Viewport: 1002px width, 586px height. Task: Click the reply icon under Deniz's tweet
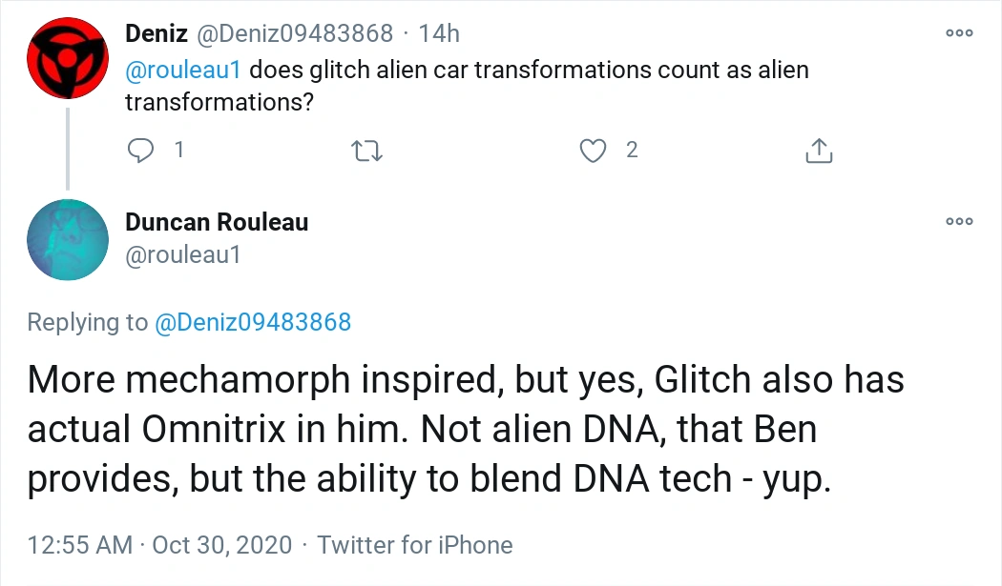click(141, 150)
